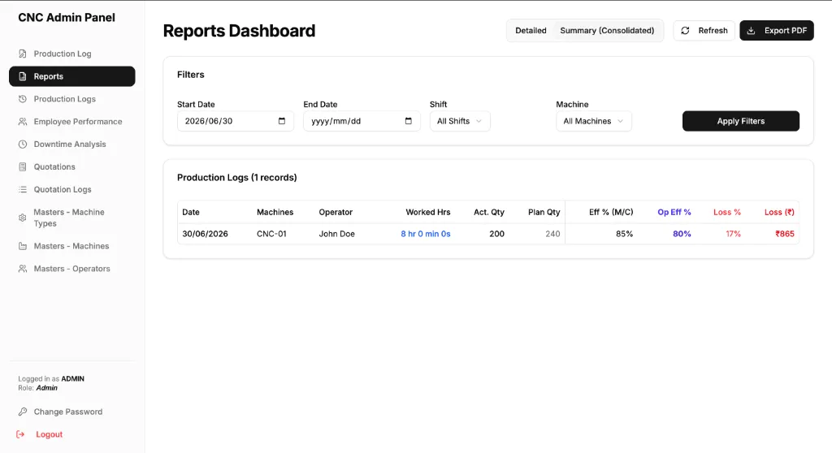Open Downtime Analysis page
This screenshot has height=453, width=832.
72,145
